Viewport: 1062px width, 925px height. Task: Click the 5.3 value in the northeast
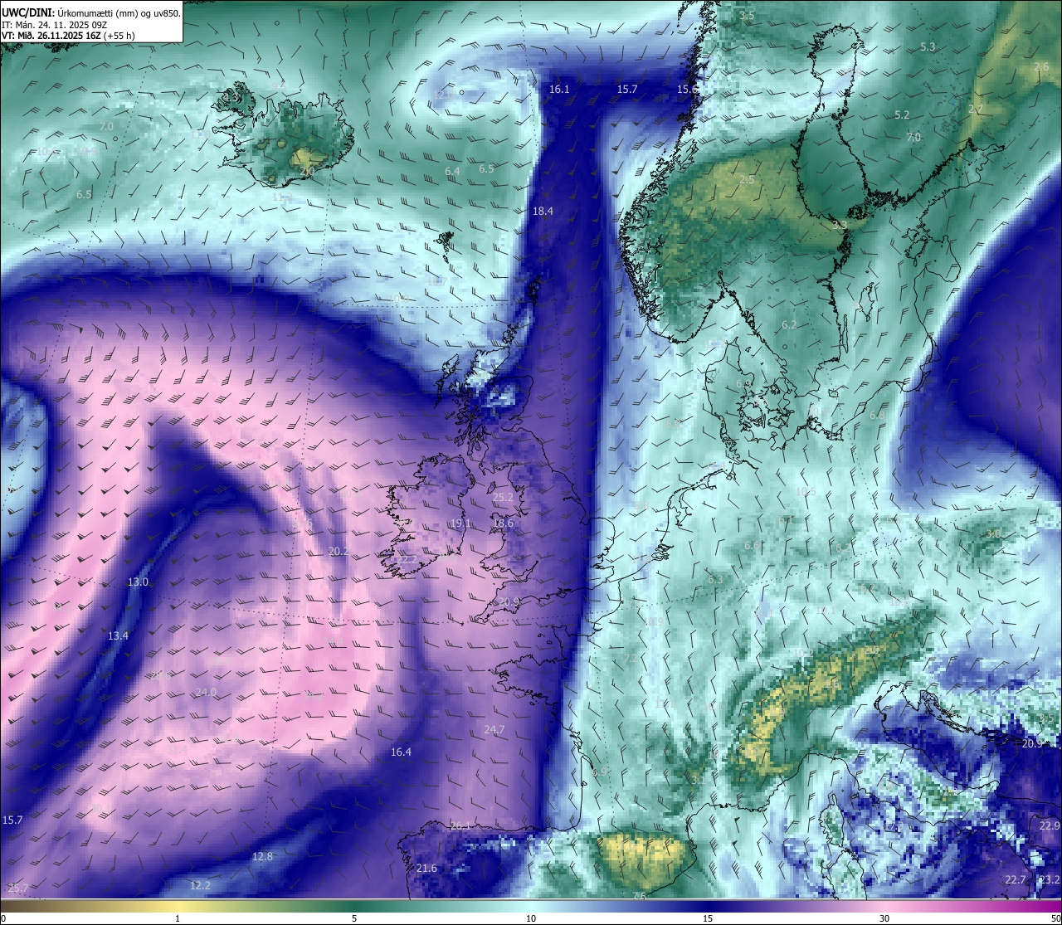[x=928, y=46]
